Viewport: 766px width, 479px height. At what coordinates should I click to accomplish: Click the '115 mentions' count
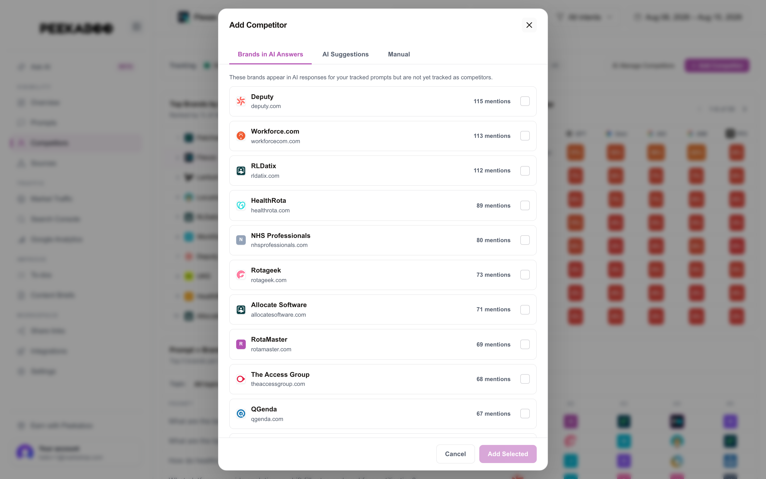tap(492, 101)
